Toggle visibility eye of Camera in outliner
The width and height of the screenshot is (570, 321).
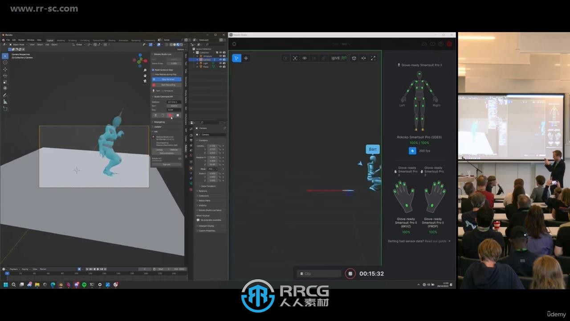coord(220,60)
